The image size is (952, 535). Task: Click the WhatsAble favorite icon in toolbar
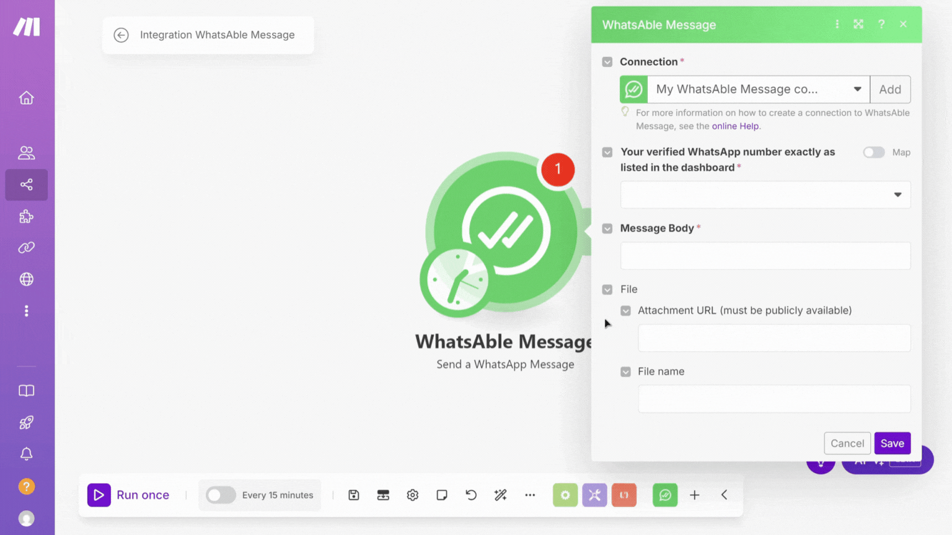coord(665,495)
